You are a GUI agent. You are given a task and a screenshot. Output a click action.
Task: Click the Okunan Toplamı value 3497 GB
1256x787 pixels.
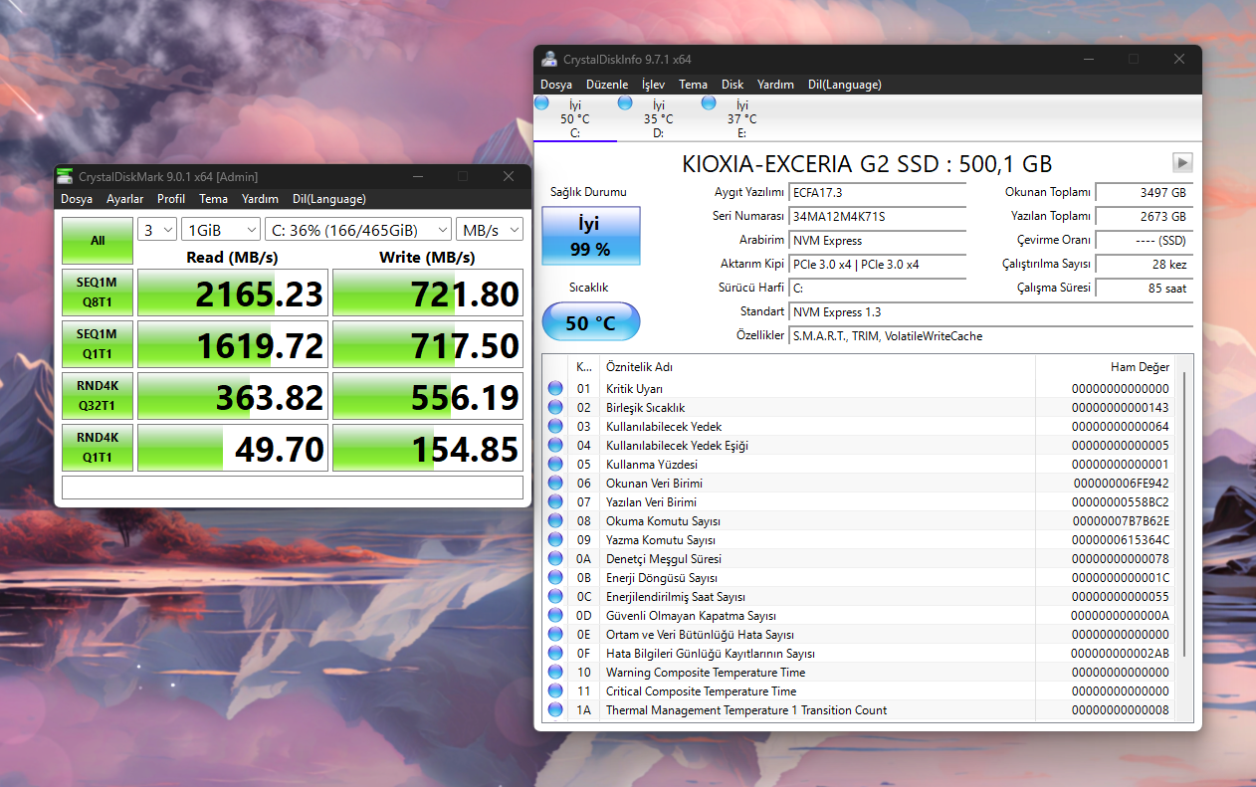[1145, 192]
